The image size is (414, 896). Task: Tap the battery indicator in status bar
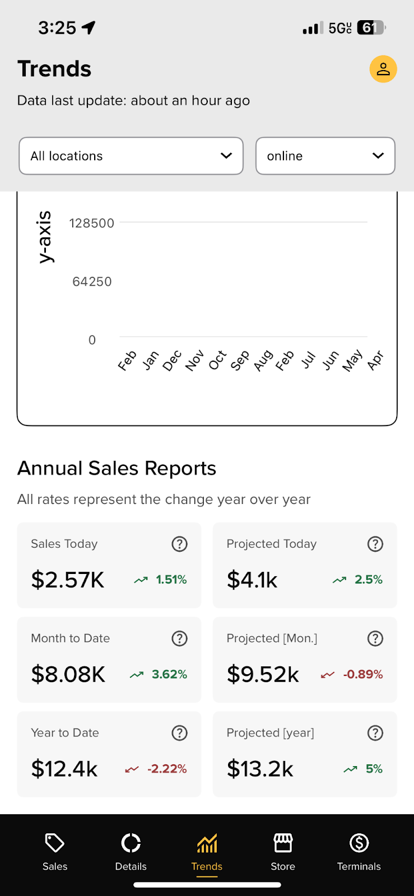click(371, 27)
